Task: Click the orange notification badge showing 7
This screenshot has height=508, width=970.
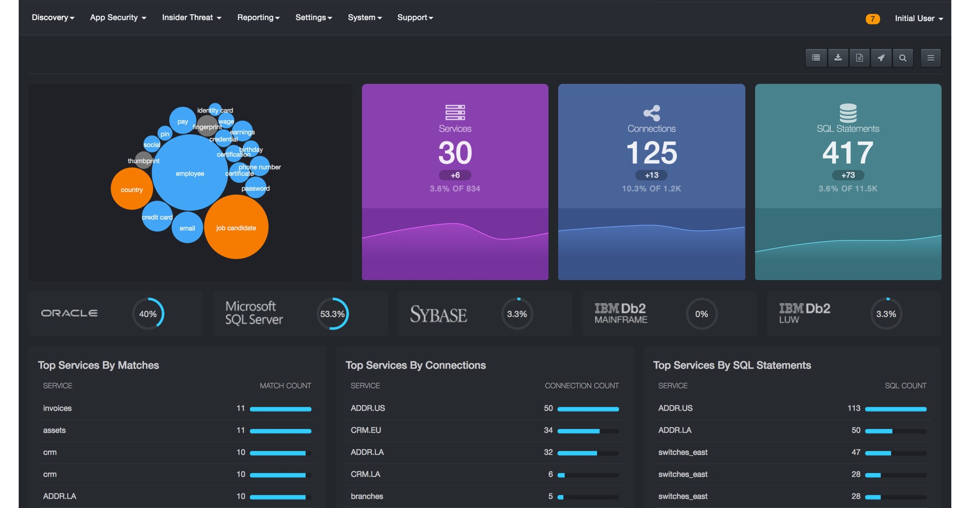Action: pos(872,19)
